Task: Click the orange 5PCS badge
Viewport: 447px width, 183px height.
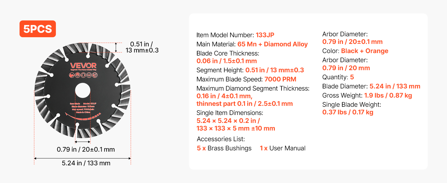Action: click(x=38, y=29)
